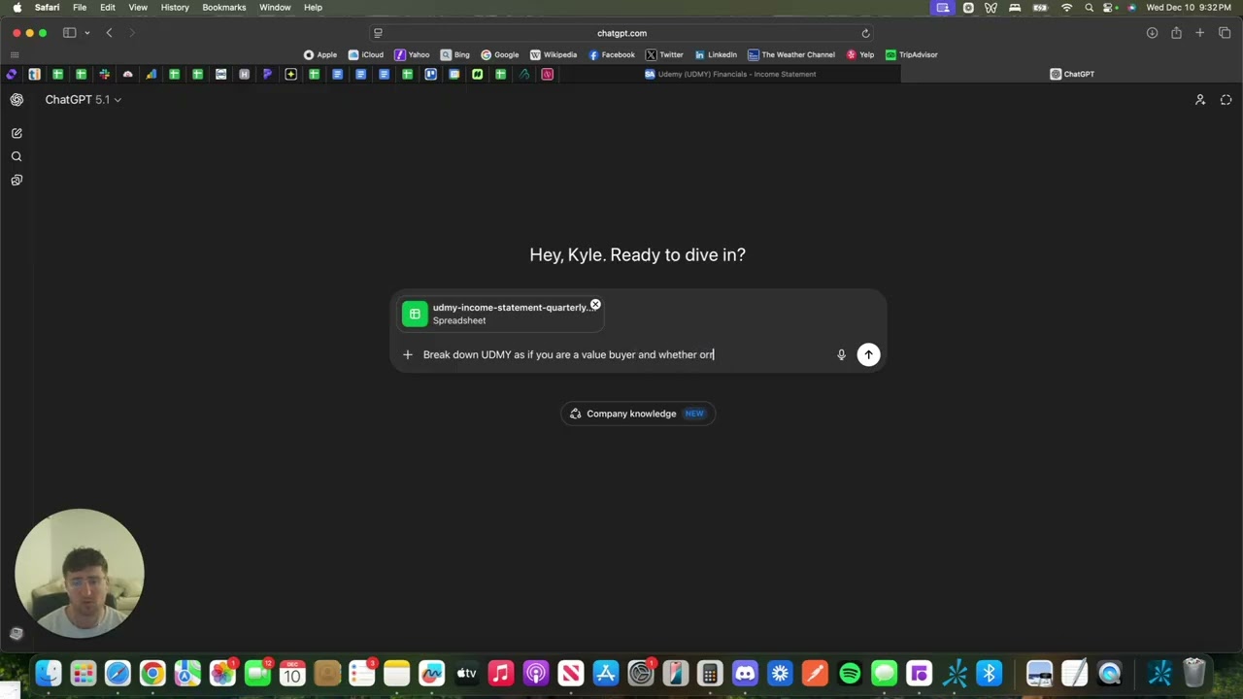This screenshot has width=1243, height=699.
Task: Open a new Safari tab
Action: (x=1199, y=33)
